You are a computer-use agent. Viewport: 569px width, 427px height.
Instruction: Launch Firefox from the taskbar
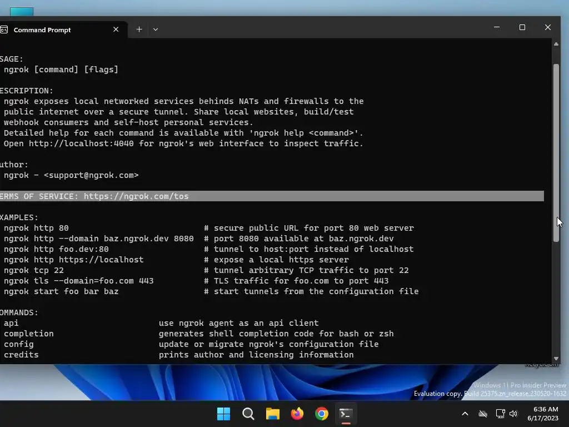tap(297, 414)
